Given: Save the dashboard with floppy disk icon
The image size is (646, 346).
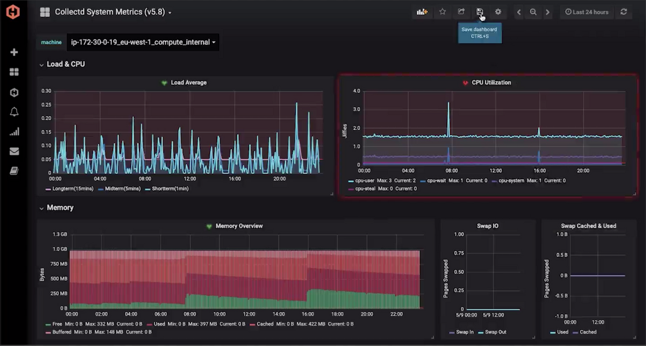Looking at the screenshot, I should (x=480, y=12).
